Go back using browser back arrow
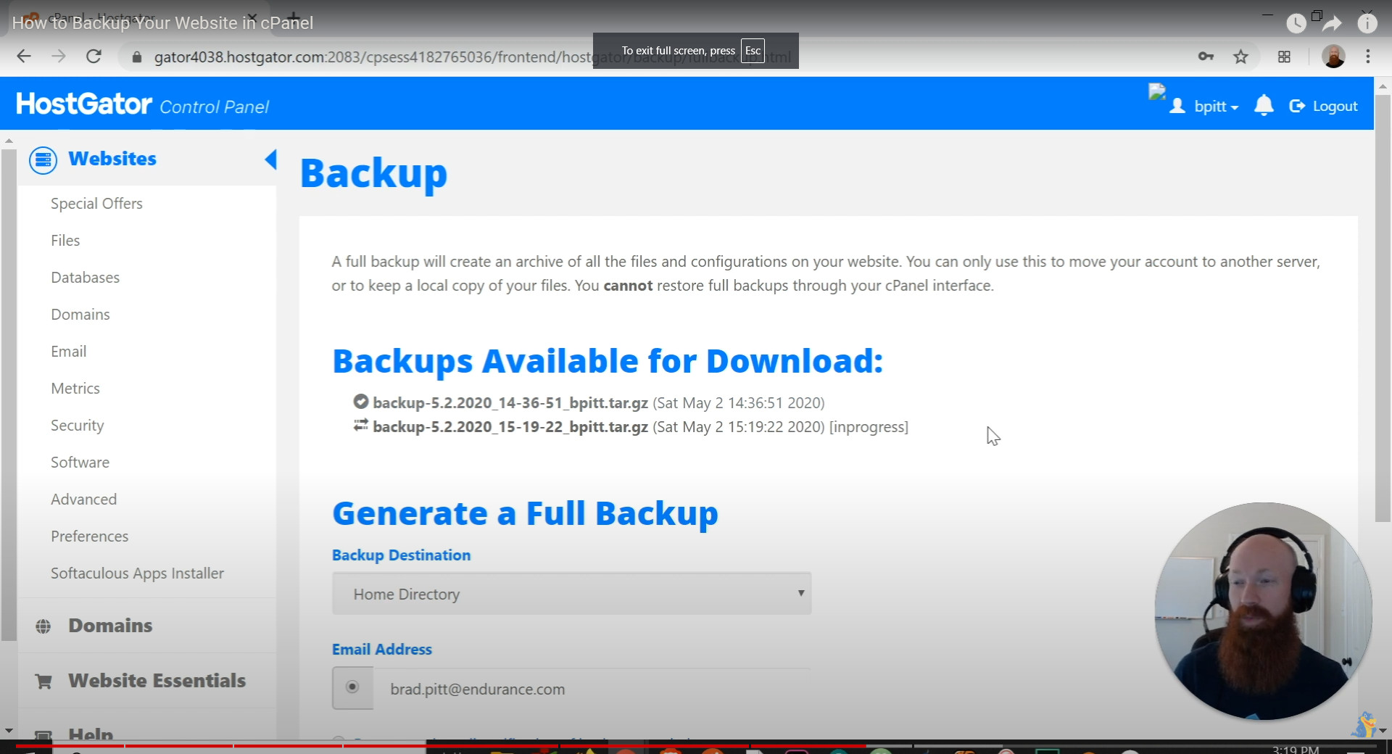The height and width of the screenshot is (754, 1392). pos(24,57)
